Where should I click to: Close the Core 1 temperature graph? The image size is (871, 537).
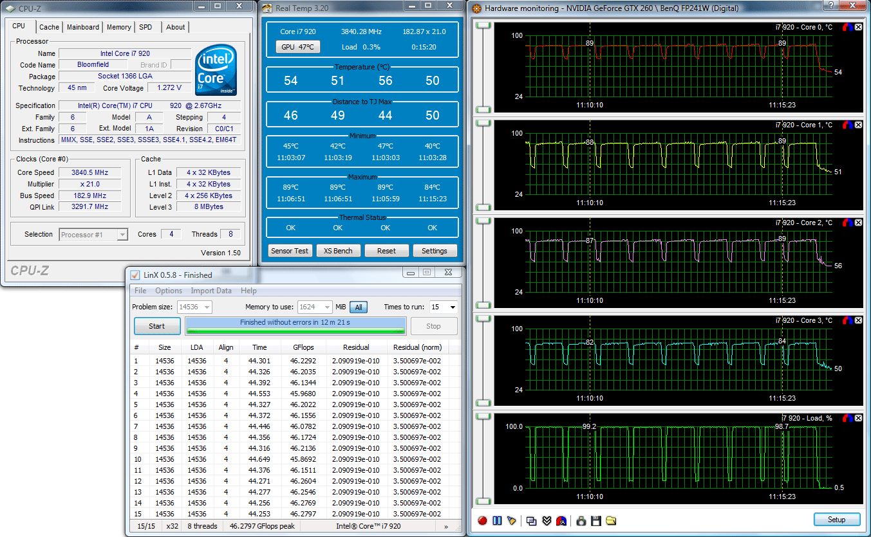[x=858, y=125]
